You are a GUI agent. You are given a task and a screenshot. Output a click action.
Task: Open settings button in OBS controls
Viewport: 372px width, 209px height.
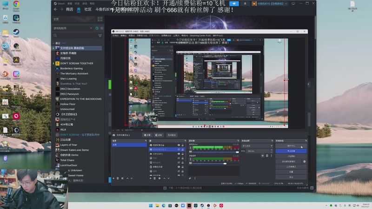(291, 172)
